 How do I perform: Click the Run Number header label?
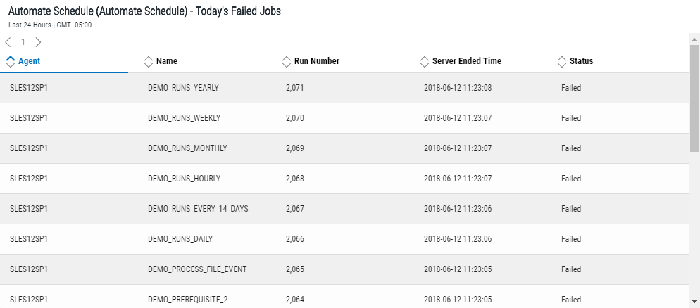(x=317, y=61)
